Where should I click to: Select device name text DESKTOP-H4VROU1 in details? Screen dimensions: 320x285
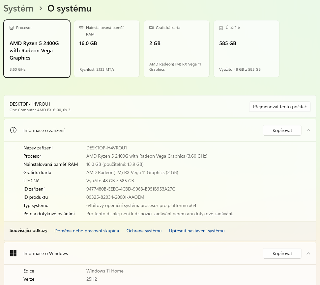tap(106, 148)
